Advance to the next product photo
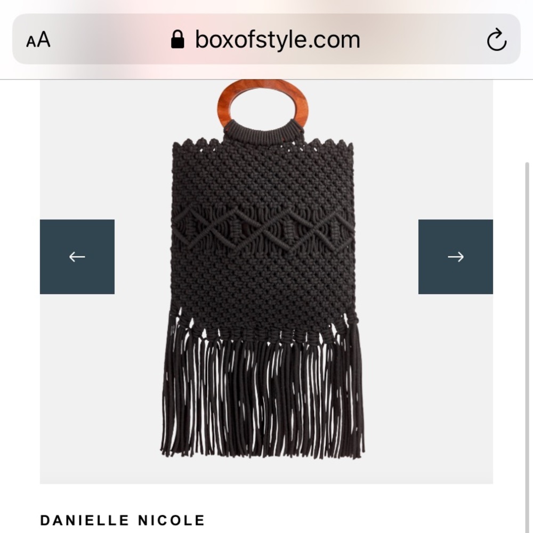Screen dimensions: 533x533 click(x=456, y=257)
